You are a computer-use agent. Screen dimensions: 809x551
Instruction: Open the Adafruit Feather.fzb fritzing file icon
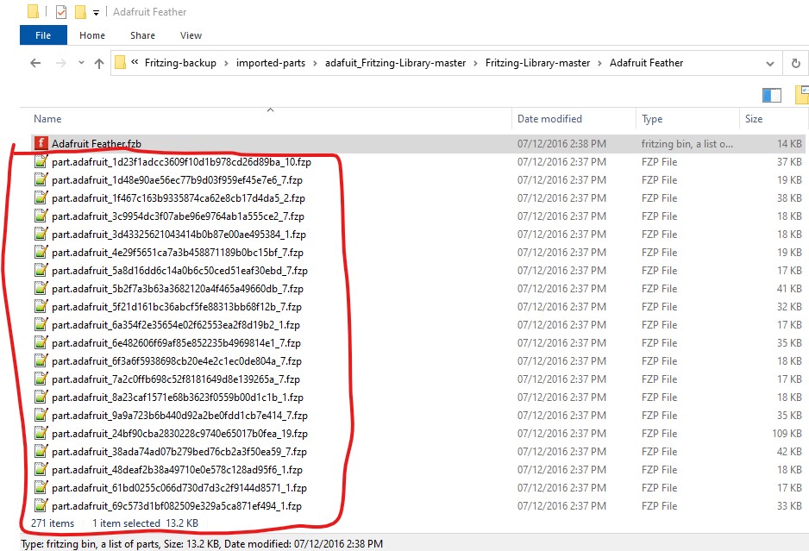click(x=40, y=143)
